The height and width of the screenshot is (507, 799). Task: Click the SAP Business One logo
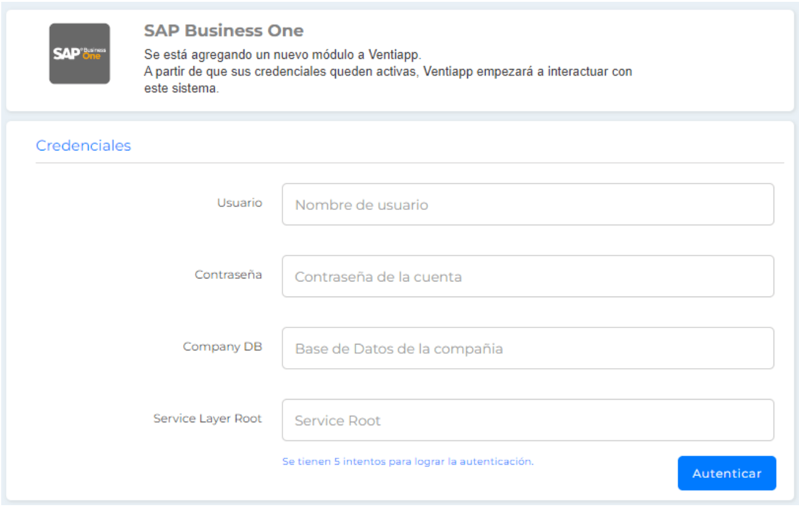coord(79,53)
